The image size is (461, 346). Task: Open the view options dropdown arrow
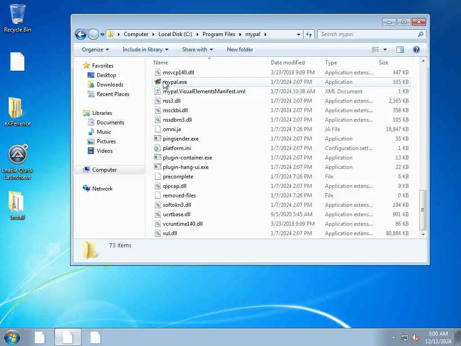point(385,50)
